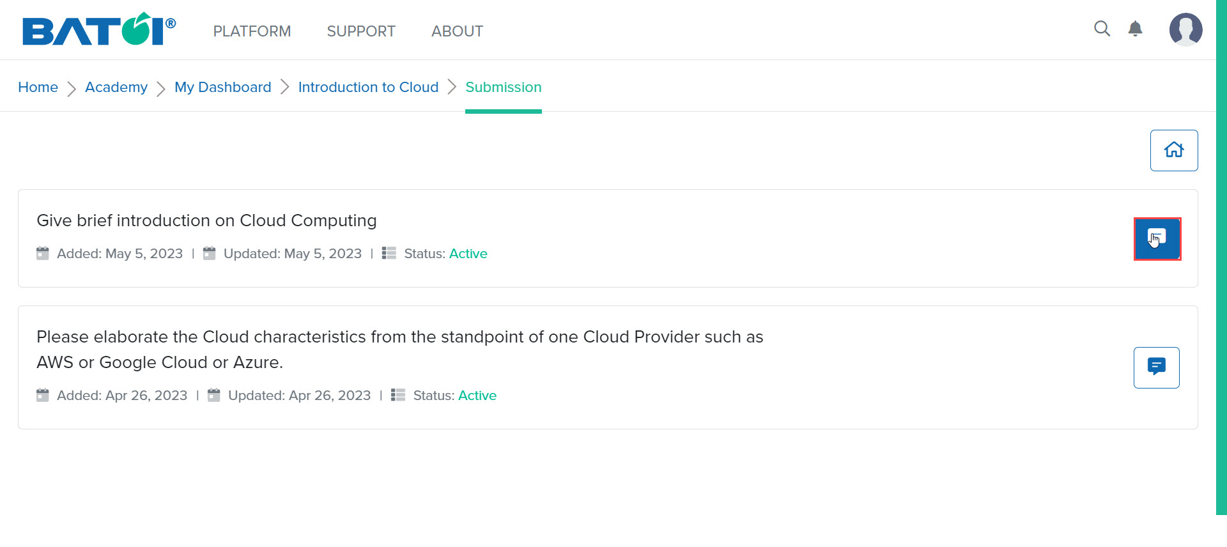Click 'Updated: May 5, 2023' text
Image resolution: width=1227 pixels, height=547 pixels.
click(x=293, y=254)
